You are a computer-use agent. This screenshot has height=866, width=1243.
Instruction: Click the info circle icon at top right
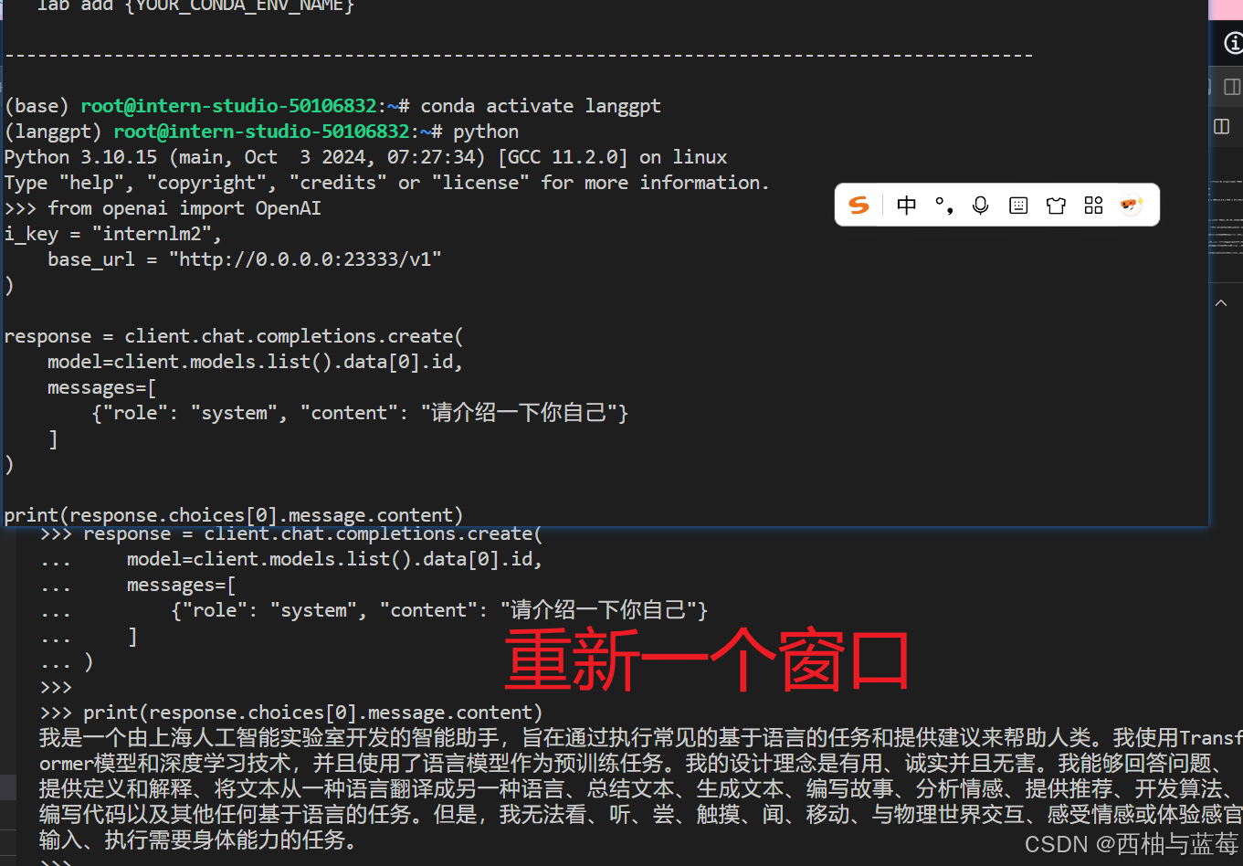pos(1233,44)
